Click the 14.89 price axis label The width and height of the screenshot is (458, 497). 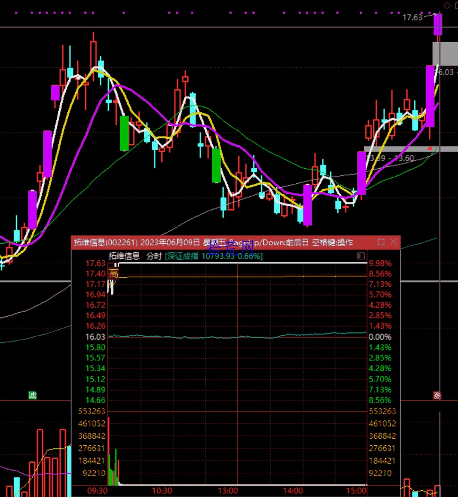click(x=95, y=389)
